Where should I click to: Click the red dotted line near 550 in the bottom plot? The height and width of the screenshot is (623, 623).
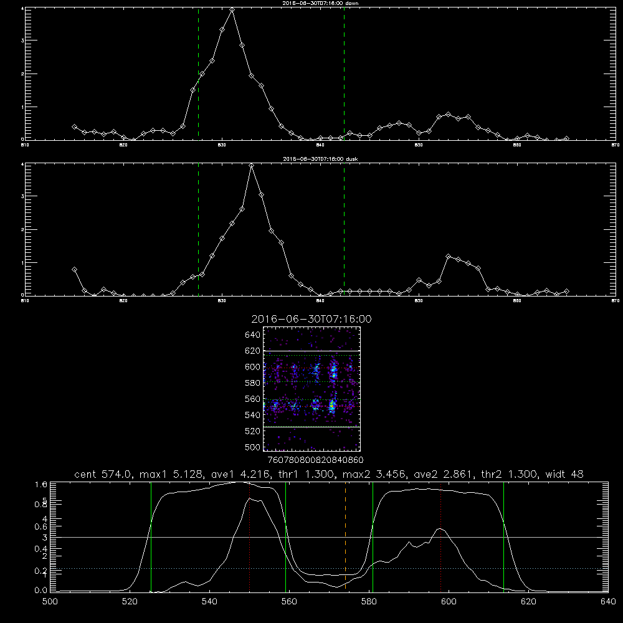click(x=250, y=536)
